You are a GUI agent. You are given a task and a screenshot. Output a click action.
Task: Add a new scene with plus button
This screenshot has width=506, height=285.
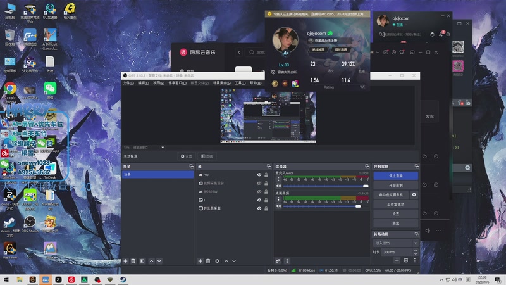pos(125,261)
